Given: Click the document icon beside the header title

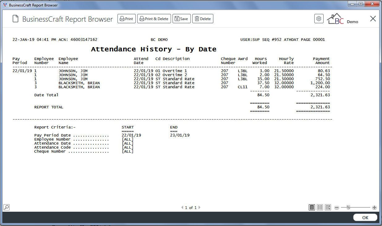Looking at the screenshot, I should pyautogui.click(x=15, y=19).
